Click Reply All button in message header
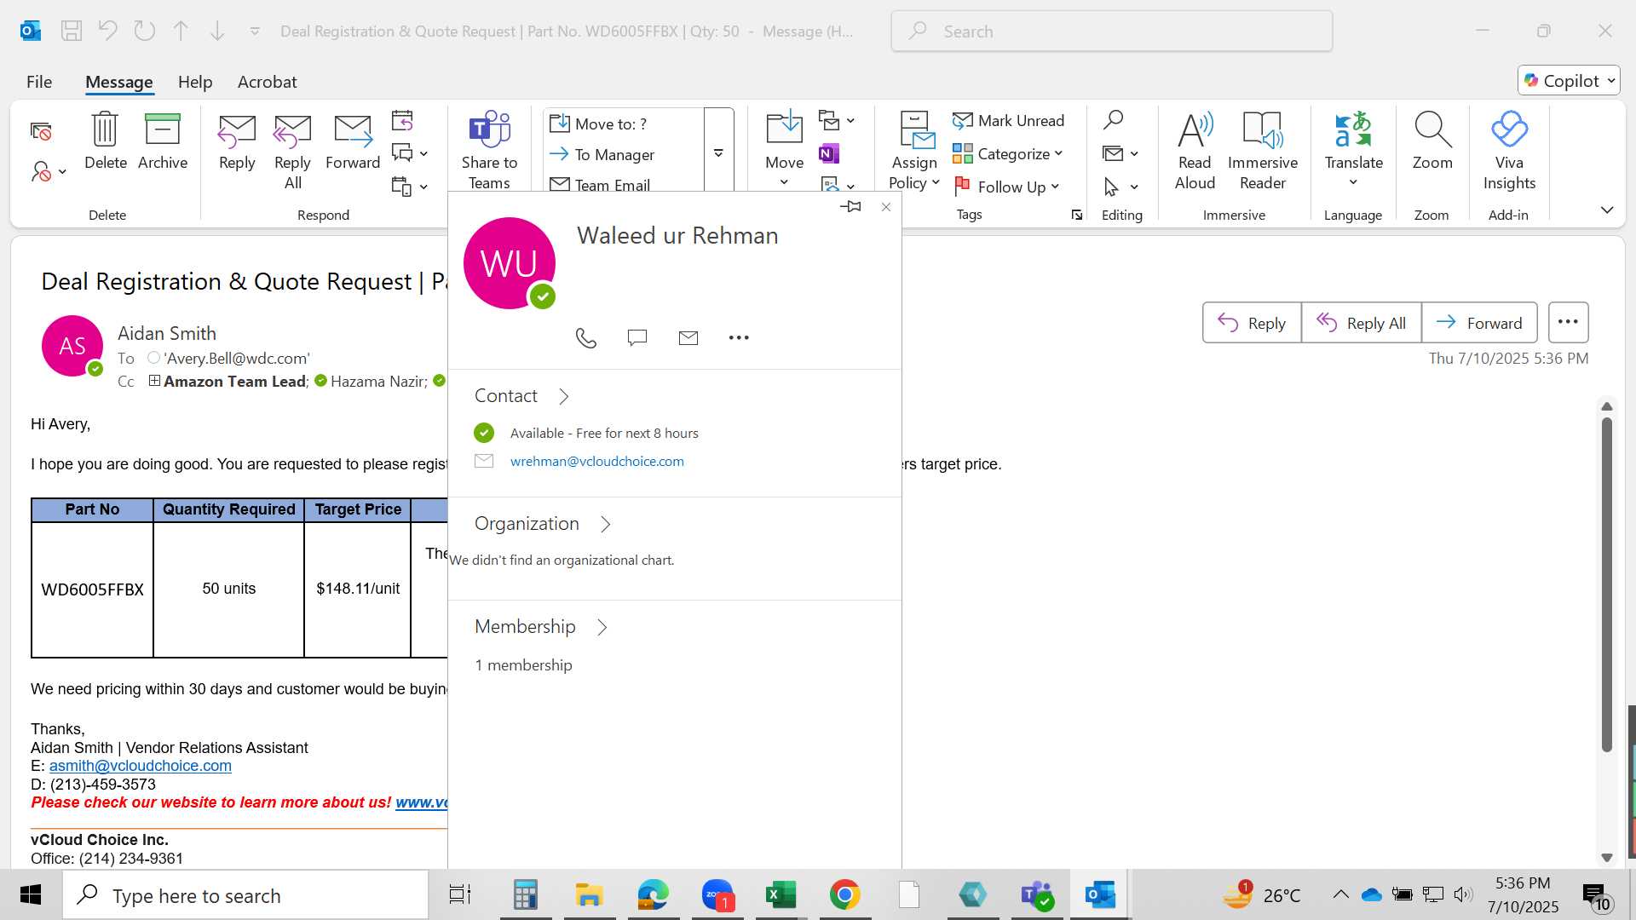 click(1361, 323)
